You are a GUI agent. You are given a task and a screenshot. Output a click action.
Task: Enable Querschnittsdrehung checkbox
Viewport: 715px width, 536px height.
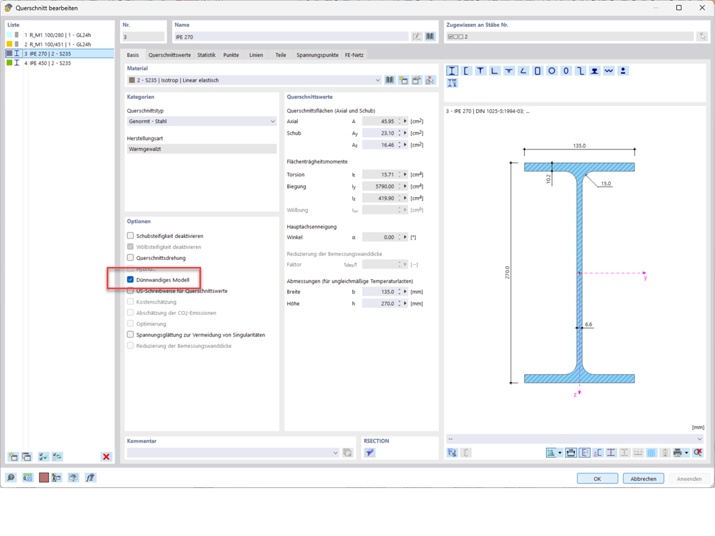pos(130,258)
